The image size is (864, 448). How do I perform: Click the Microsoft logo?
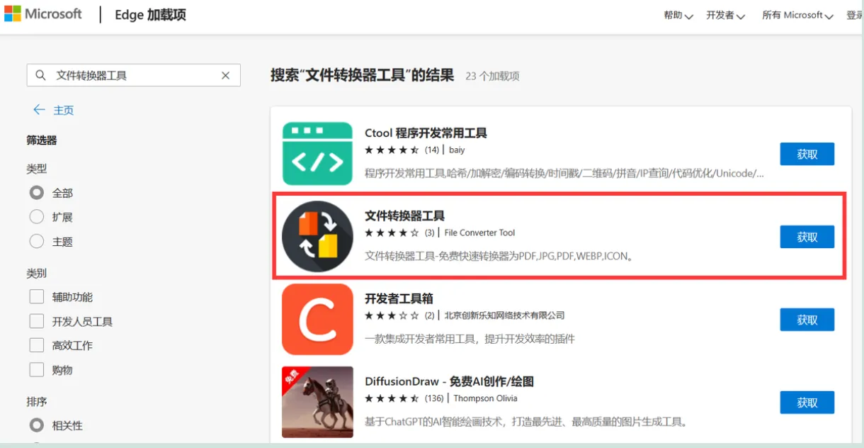[43, 14]
